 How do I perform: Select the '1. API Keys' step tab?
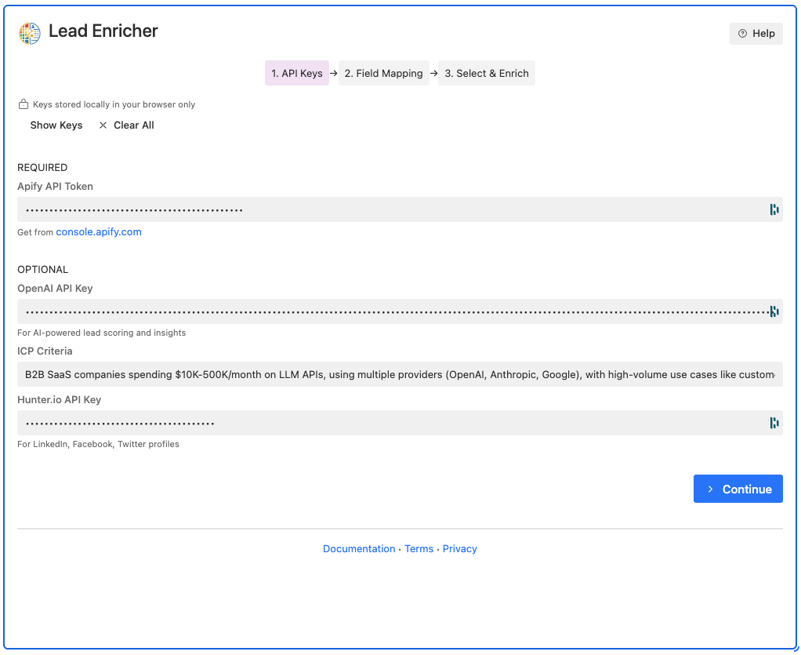pyautogui.click(x=296, y=72)
